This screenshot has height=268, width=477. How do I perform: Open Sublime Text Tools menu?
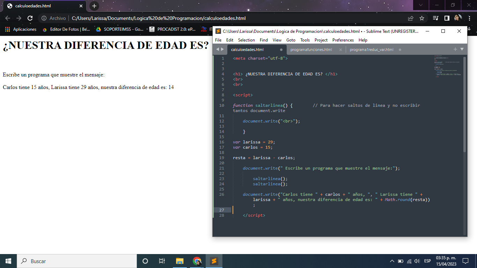[305, 40]
